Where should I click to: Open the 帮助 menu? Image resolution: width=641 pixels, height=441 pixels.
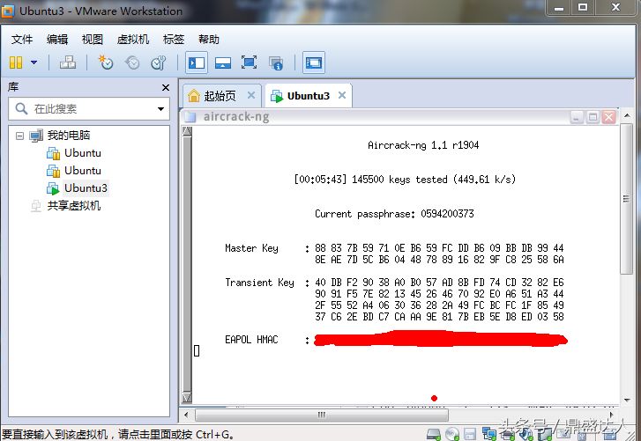pos(209,39)
